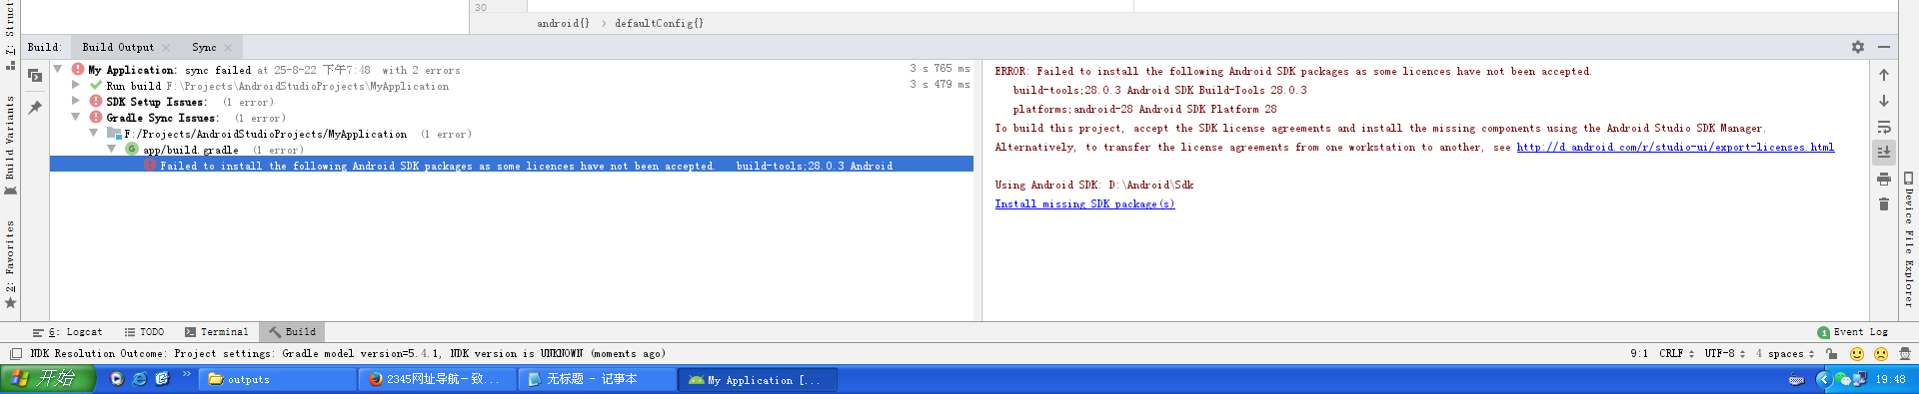The height and width of the screenshot is (394, 1919).
Task: Switch to the outputs folder taskbar window
Action: [x=278, y=379]
